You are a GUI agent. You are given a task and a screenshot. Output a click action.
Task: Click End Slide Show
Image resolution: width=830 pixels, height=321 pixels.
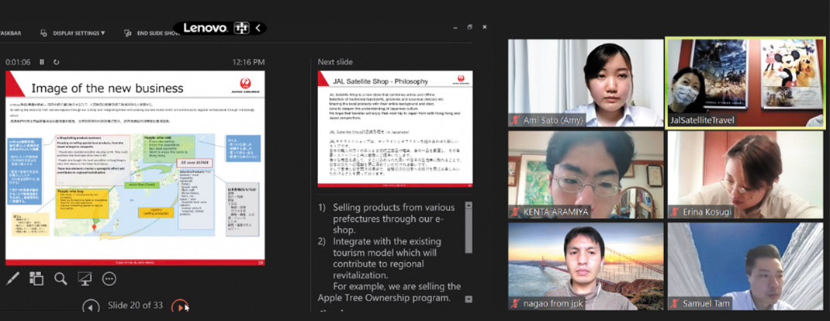159,33
